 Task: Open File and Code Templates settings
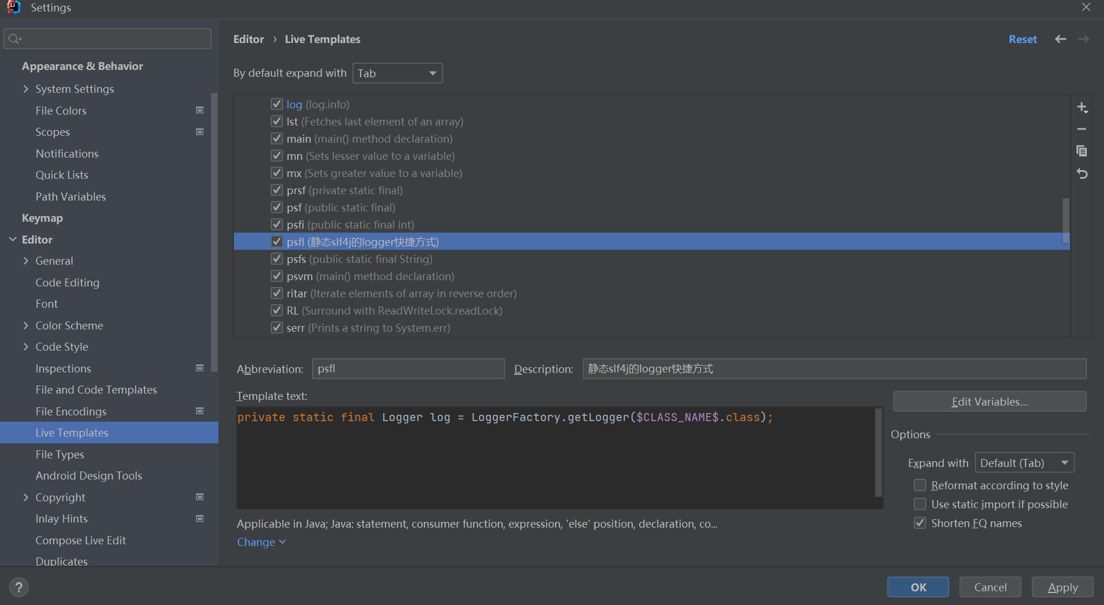pos(96,390)
